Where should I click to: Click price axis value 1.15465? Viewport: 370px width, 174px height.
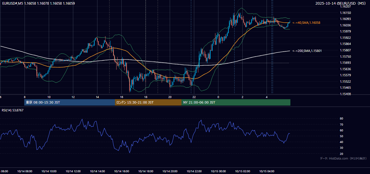(x=345, y=88)
